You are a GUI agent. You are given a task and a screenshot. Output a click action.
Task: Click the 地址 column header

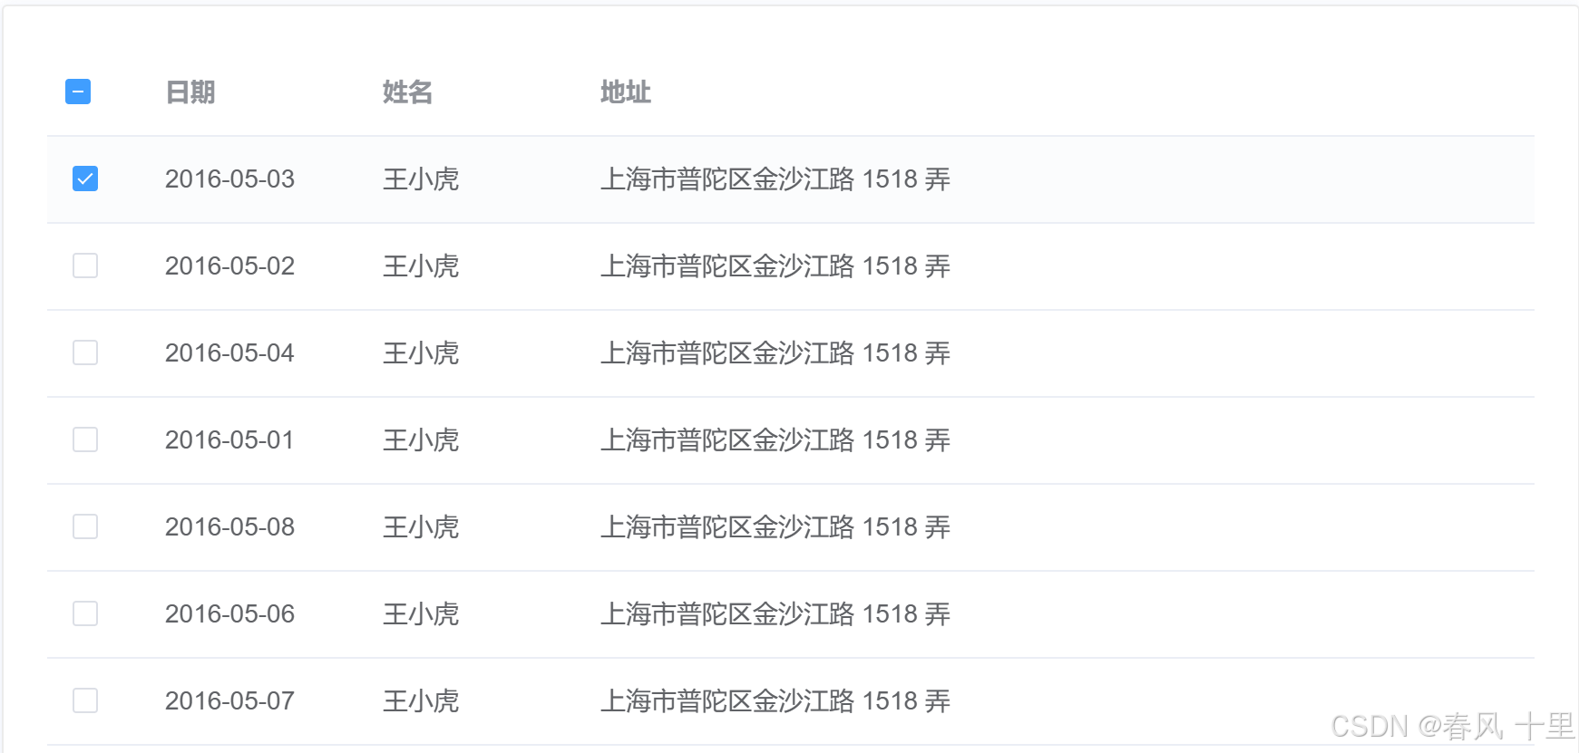(x=625, y=92)
